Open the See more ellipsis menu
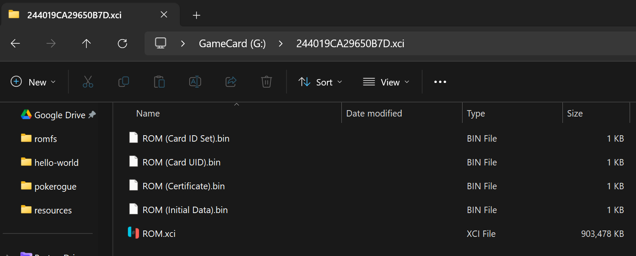 [440, 82]
